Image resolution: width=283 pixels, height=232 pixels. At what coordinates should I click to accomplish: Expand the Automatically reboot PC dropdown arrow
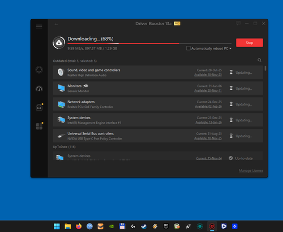click(x=230, y=49)
